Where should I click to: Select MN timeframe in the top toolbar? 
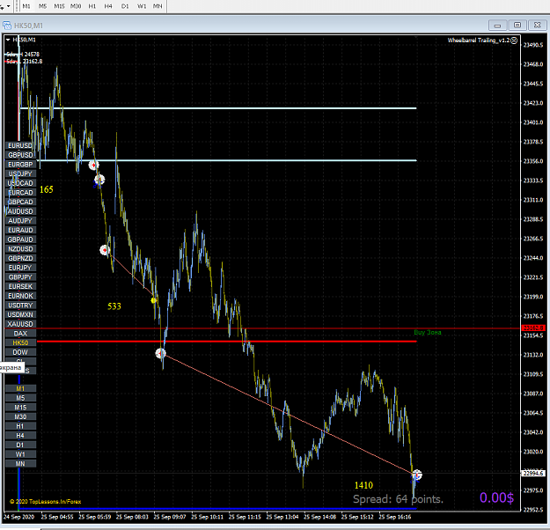158,6
